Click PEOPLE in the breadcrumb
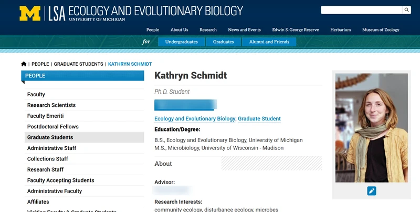 [40, 64]
